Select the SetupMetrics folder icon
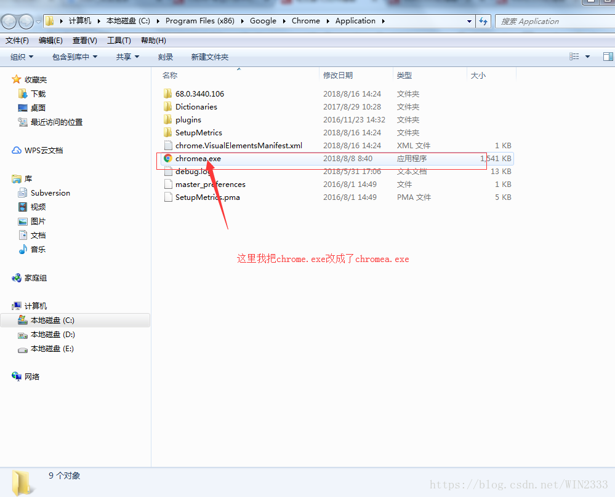This screenshot has width=615, height=497. tap(168, 132)
